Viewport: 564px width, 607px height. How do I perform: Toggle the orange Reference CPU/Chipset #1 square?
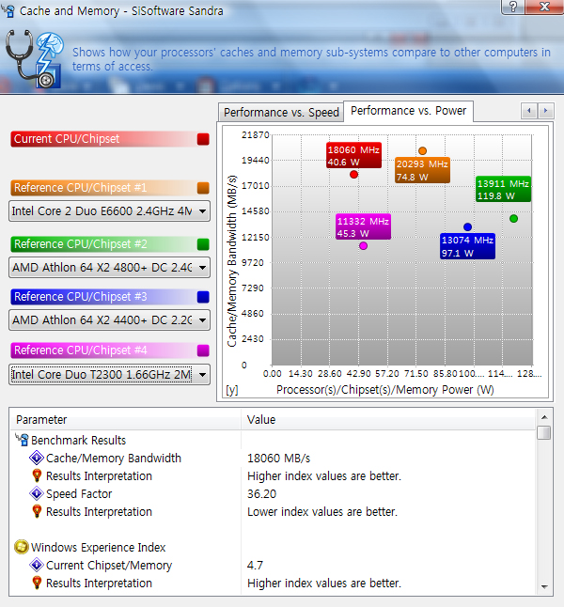point(203,187)
